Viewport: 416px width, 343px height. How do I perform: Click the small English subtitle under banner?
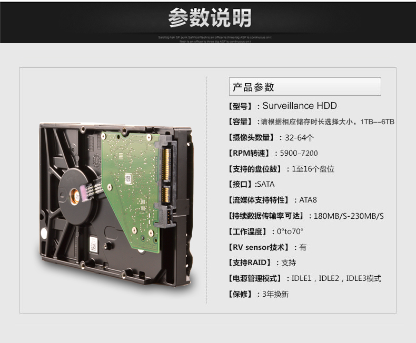(x=215, y=39)
